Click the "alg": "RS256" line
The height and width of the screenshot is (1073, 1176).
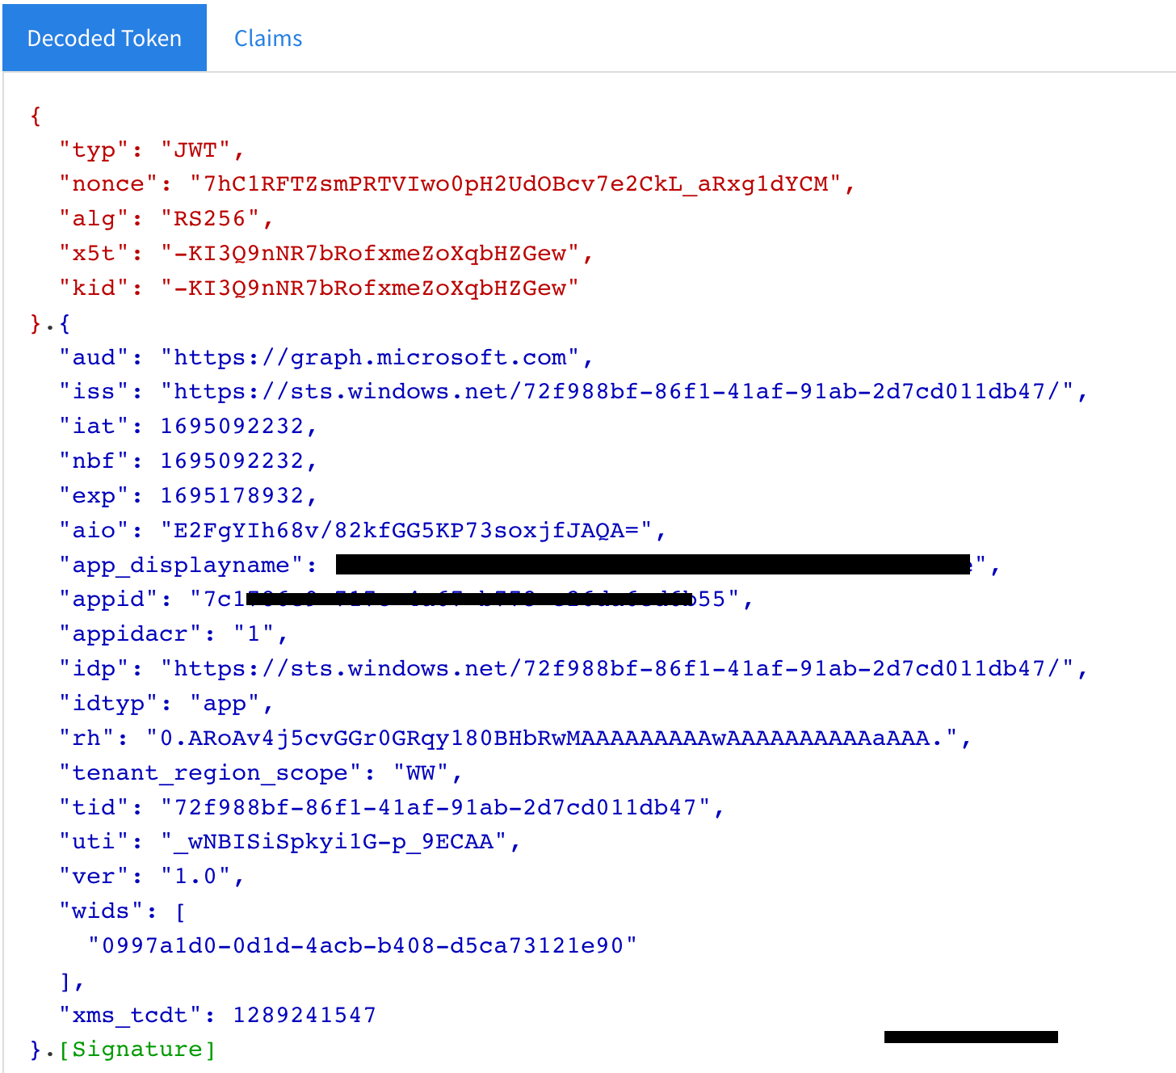click(166, 219)
